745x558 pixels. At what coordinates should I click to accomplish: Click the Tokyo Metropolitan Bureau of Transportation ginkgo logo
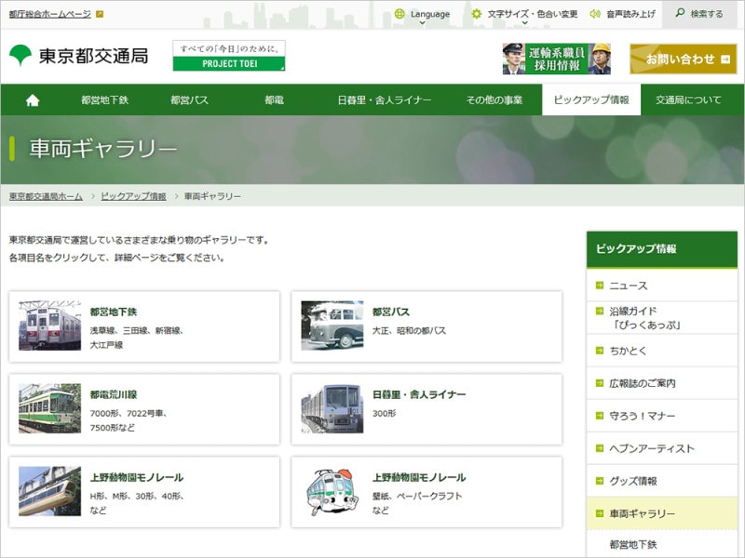20,56
